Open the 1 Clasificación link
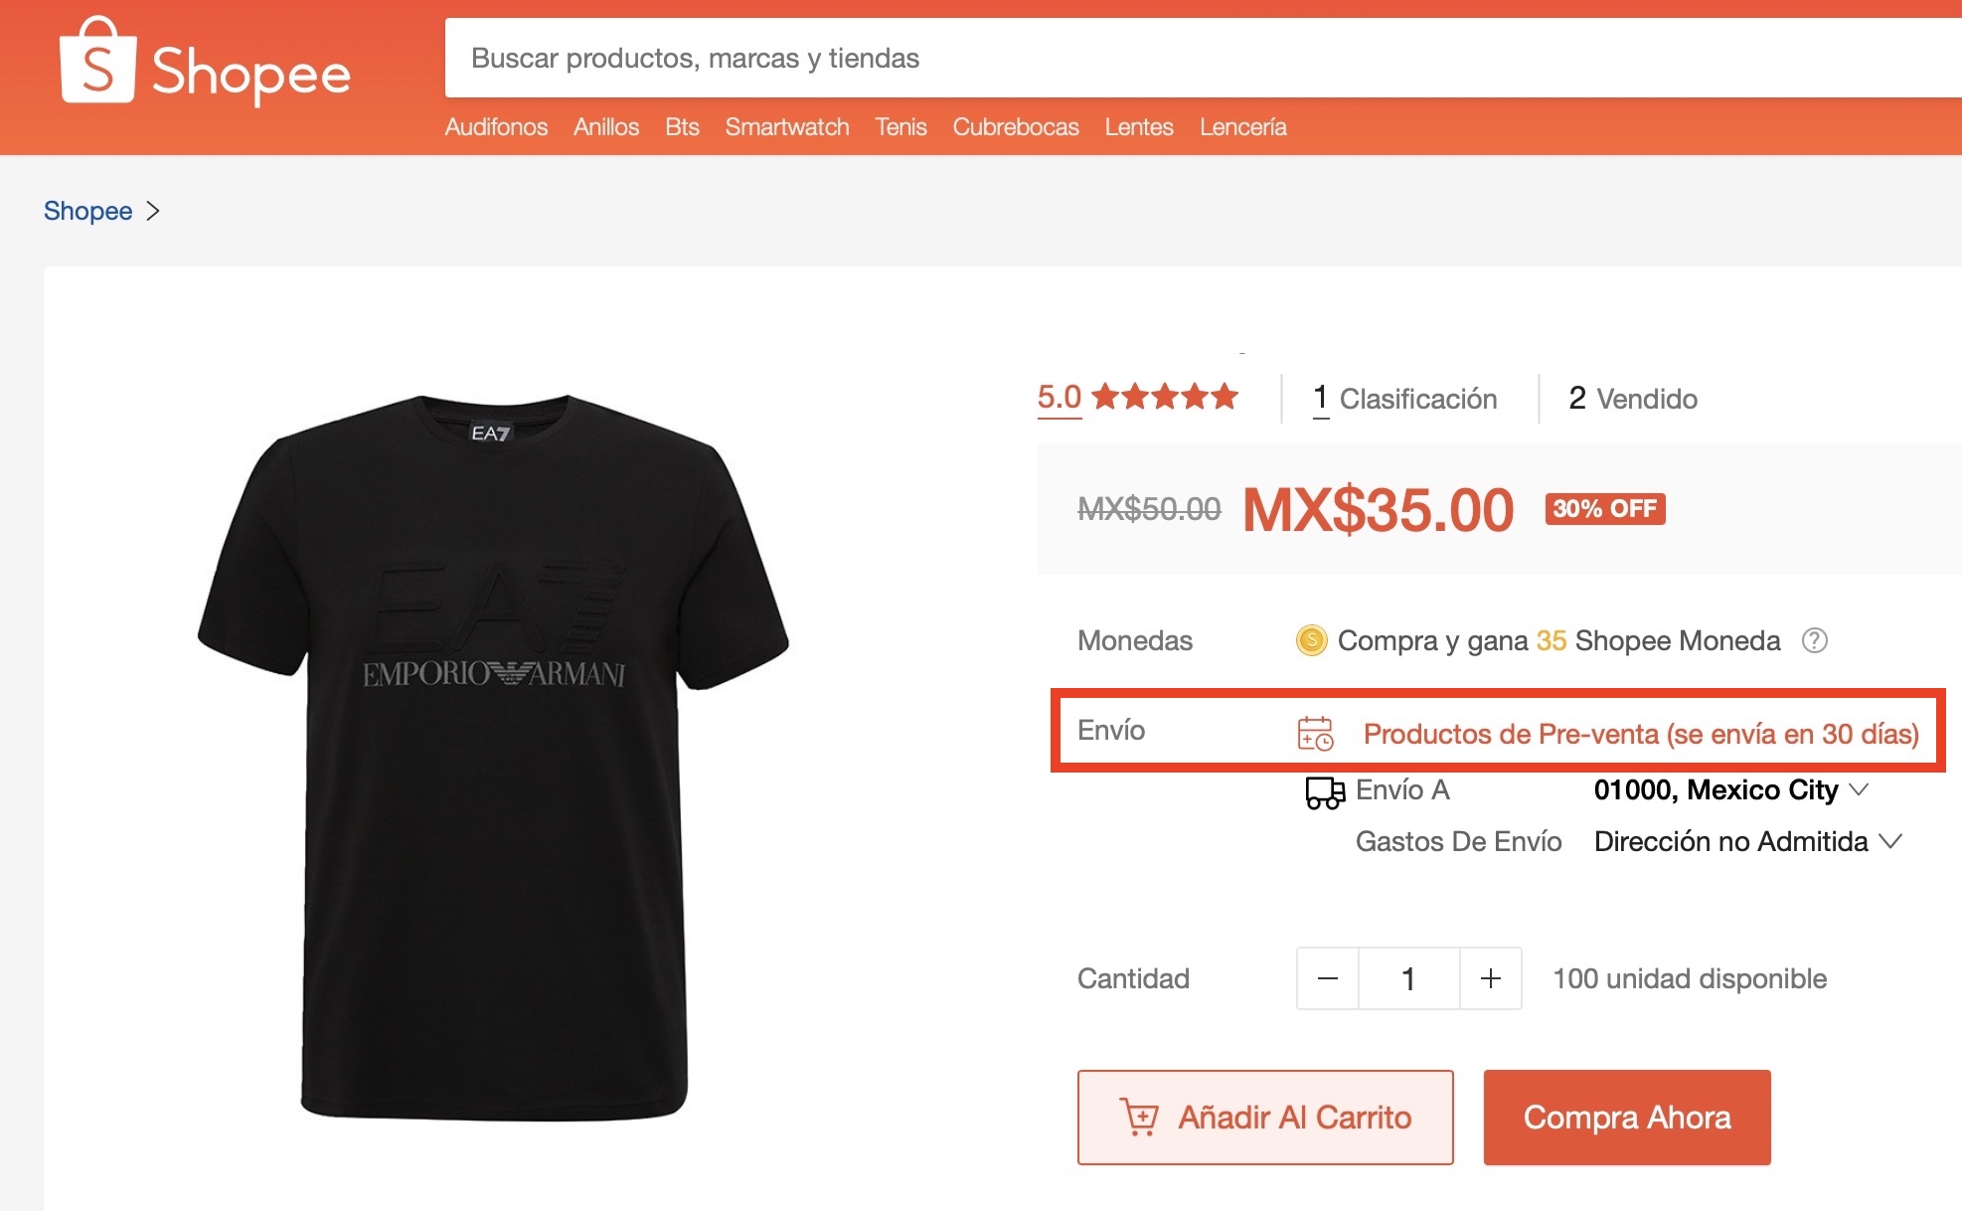Image resolution: width=1962 pixels, height=1211 pixels. coord(1403,399)
